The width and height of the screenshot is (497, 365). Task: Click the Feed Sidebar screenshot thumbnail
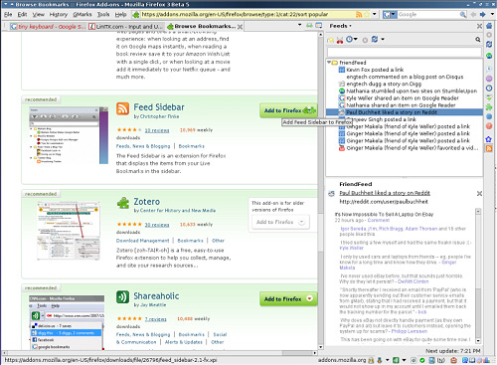pos(68,135)
